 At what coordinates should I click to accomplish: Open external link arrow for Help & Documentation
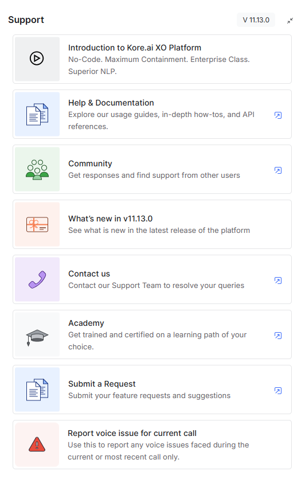tap(278, 115)
